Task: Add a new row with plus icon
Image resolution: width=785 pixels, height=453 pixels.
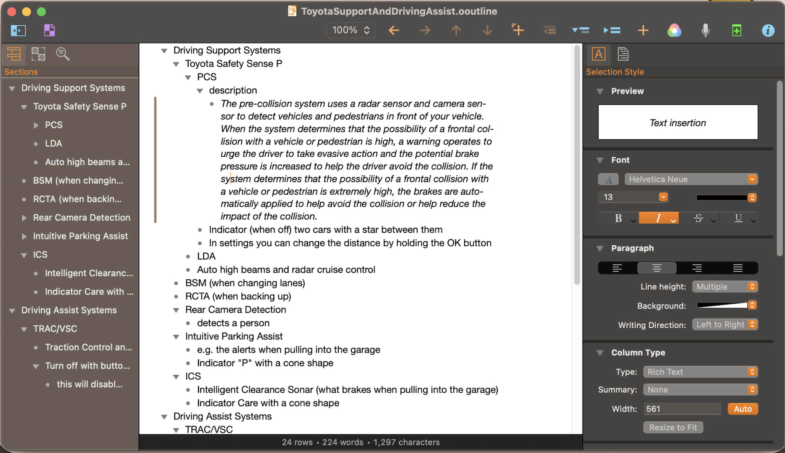Action: (643, 30)
